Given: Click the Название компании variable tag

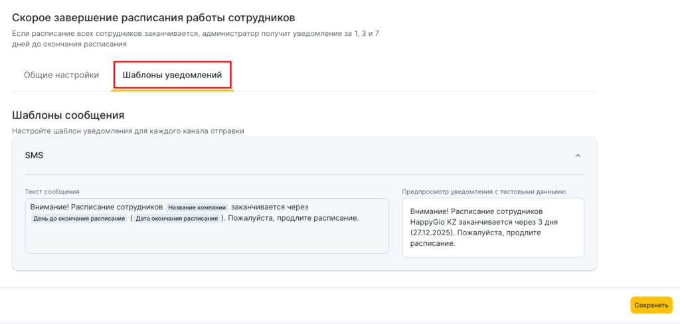Looking at the screenshot, I should point(197,207).
